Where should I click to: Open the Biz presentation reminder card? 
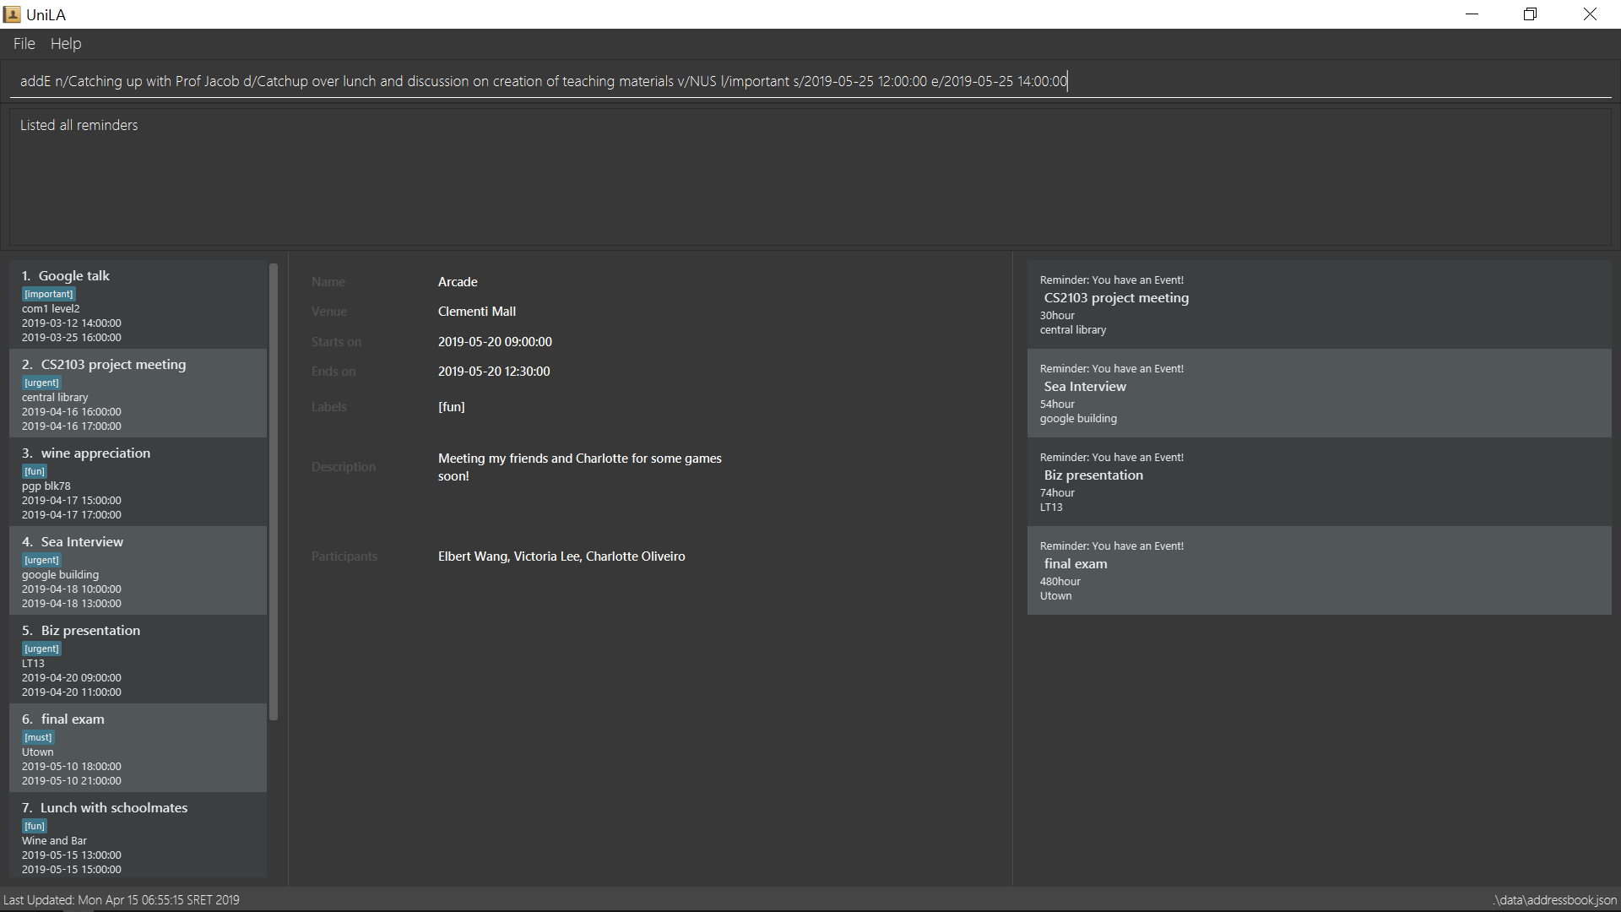pos(1319,482)
